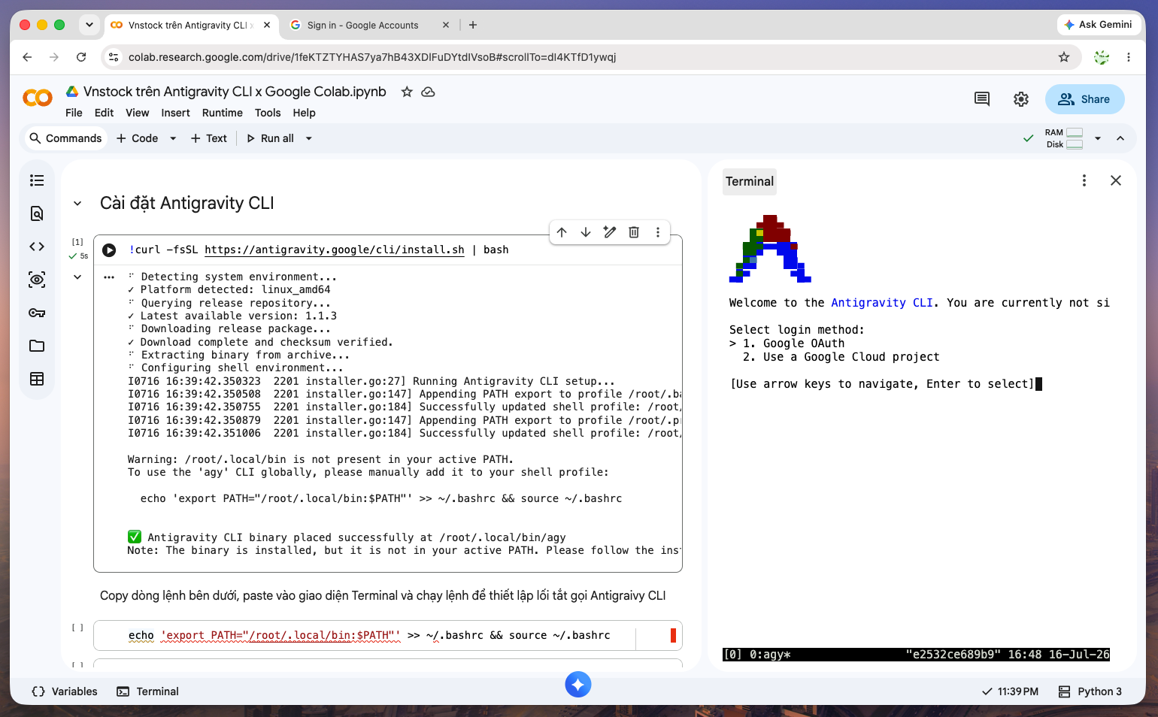Open Chrome three-dot menu
This screenshot has width=1158, height=717.
[x=1129, y=57]
